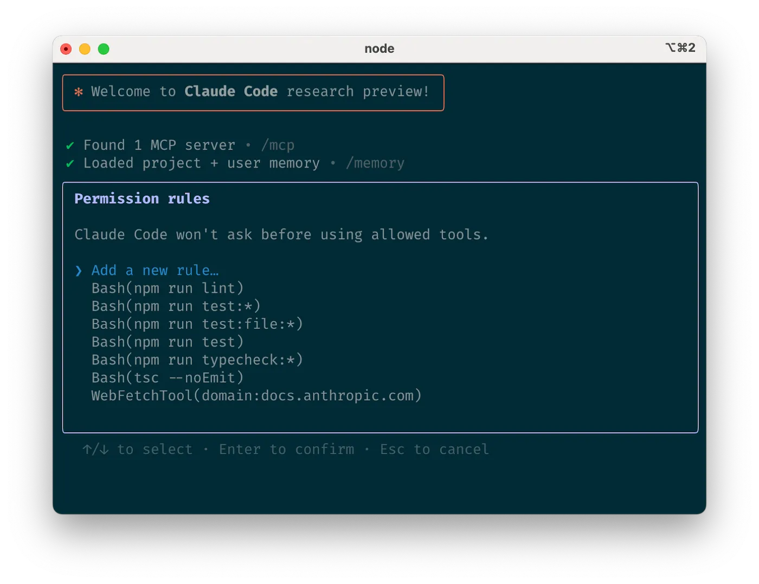
Task: Select the Bash(npm run lint) rule
Action: (168, 288)
